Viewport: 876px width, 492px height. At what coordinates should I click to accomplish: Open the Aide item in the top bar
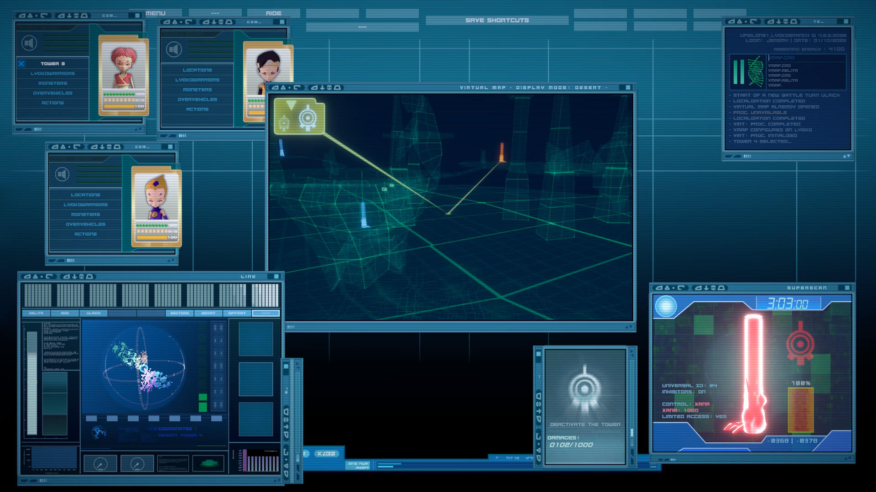[x=274, y=13]
